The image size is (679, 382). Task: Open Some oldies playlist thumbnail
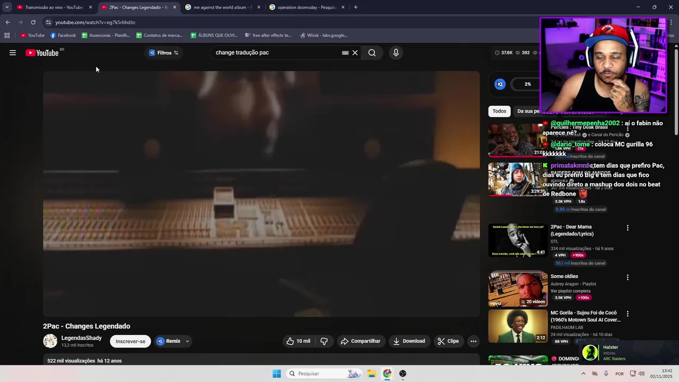[518, 289]
